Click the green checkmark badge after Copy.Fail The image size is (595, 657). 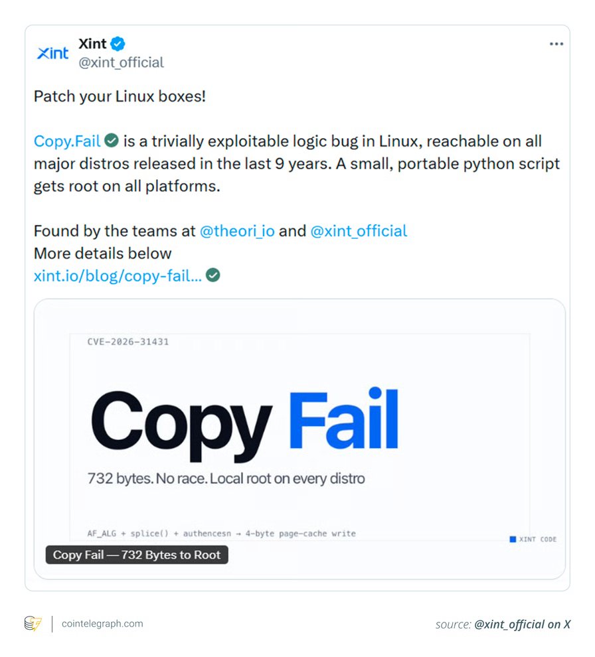point(112,141)
